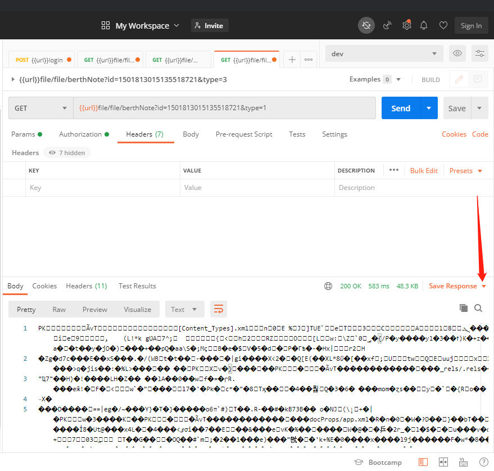Click the Save button
Viewport: 494px width, 471px height.
point(457,108)
